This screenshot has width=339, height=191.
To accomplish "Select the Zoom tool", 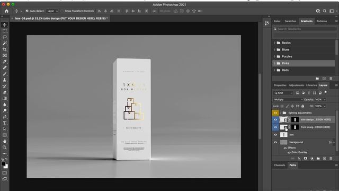I will [5, 147].
